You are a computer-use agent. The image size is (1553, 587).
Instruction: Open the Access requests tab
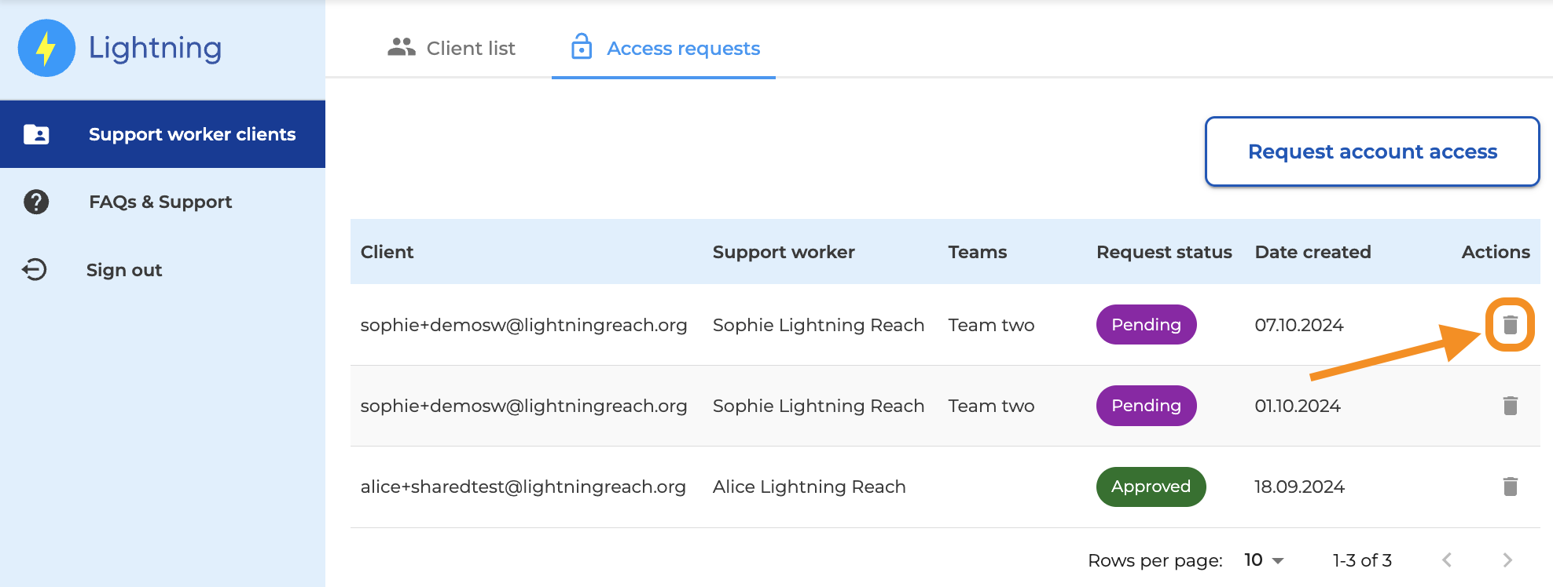coord(682,49)
